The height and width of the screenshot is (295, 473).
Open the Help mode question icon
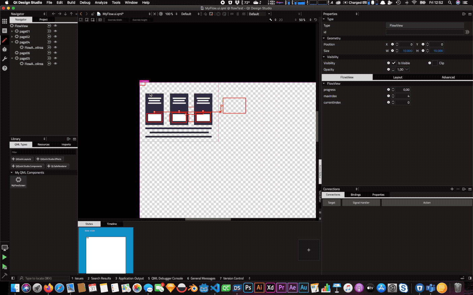[x=4, y=68]
